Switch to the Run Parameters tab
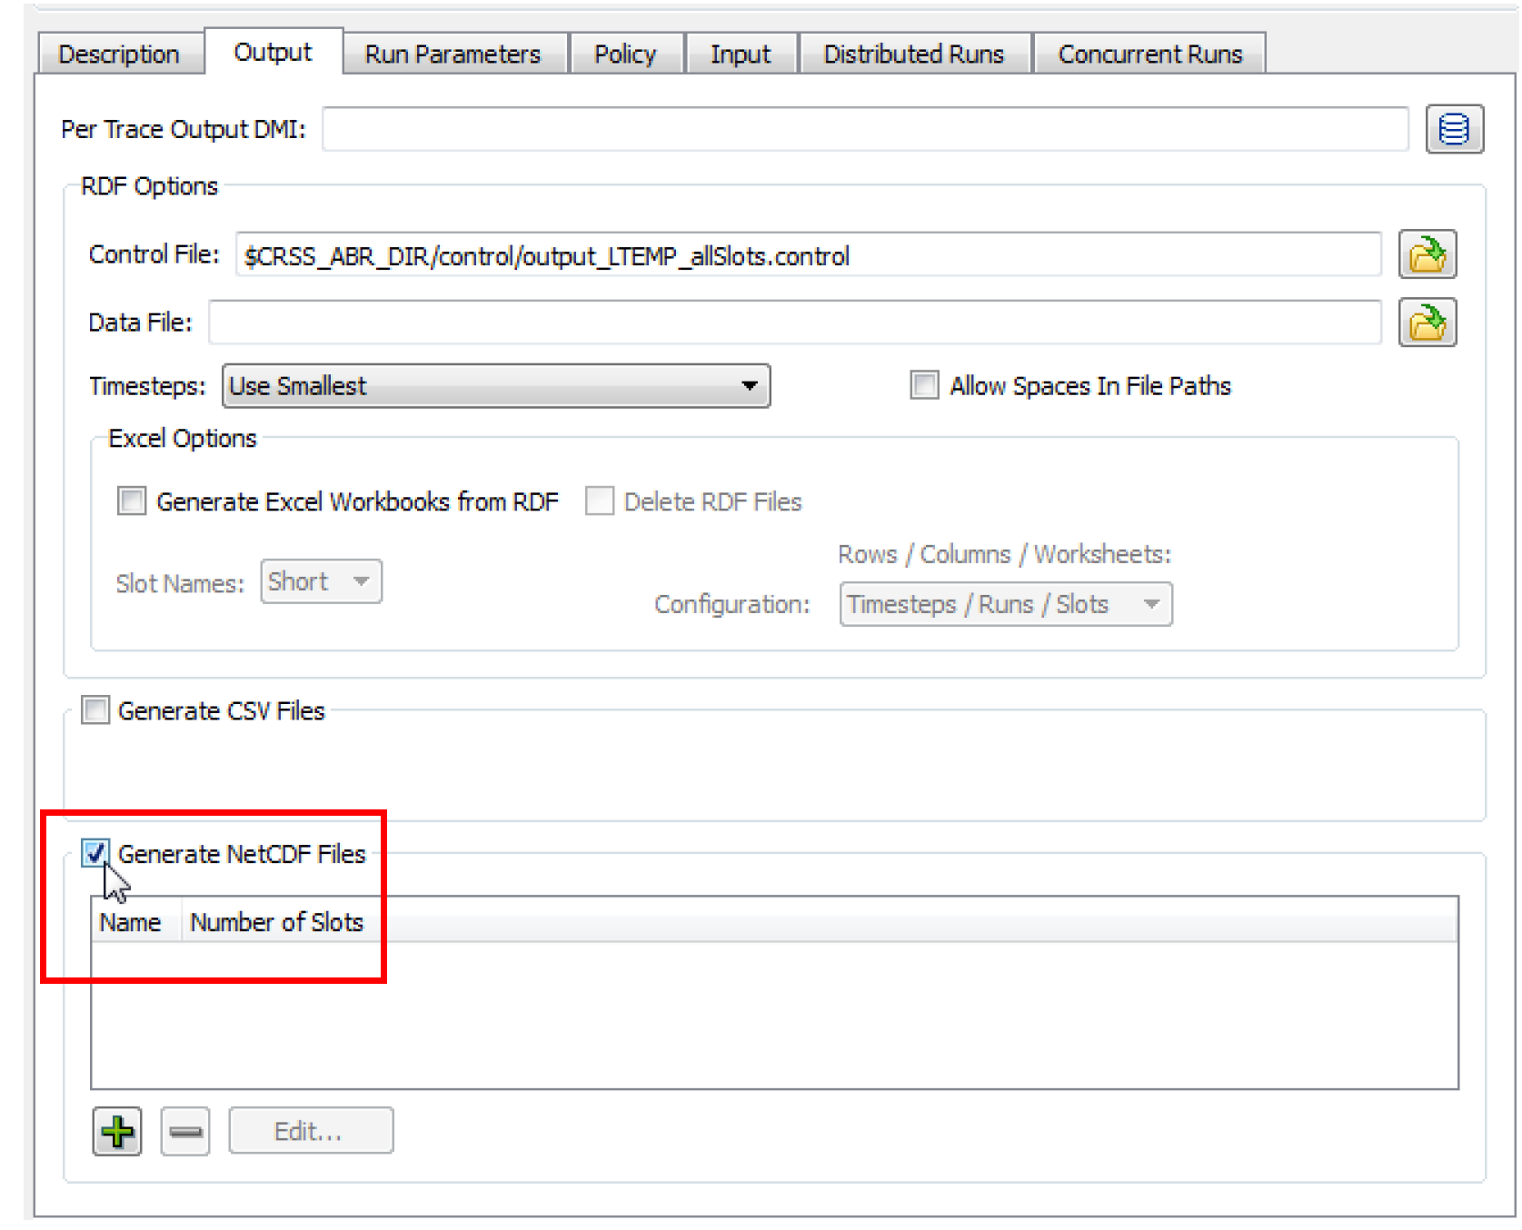 pyautogui.click(x=453, y=55)
